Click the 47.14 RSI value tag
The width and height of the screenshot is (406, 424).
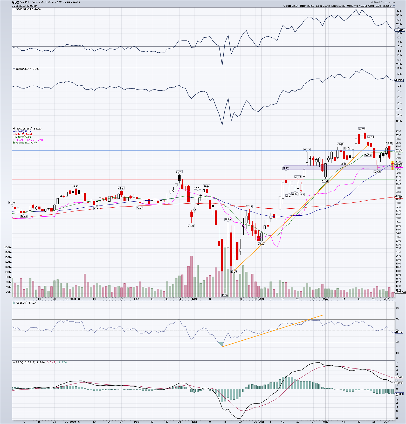tap(398, 332)
